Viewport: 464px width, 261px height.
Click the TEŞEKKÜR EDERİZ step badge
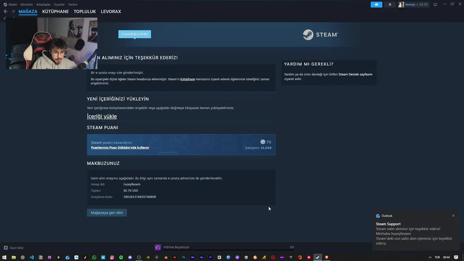tap(134, 34)
